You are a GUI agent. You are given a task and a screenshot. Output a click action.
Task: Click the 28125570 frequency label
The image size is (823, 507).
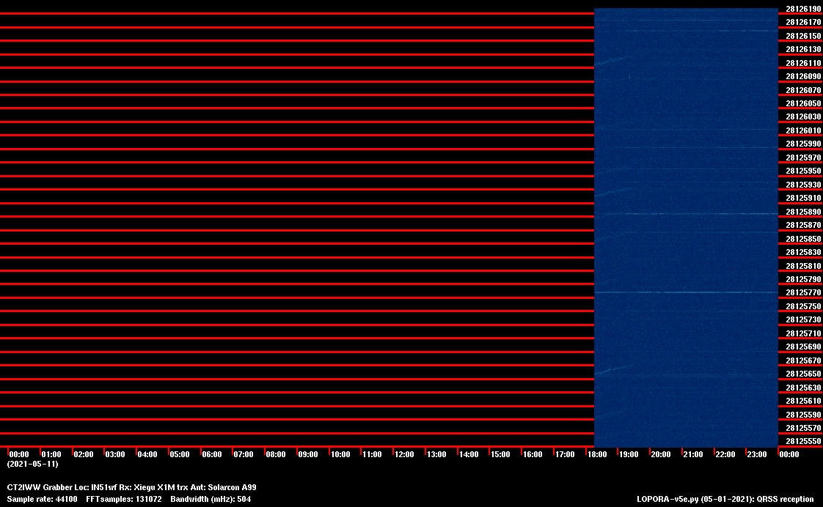pos(803,429)
